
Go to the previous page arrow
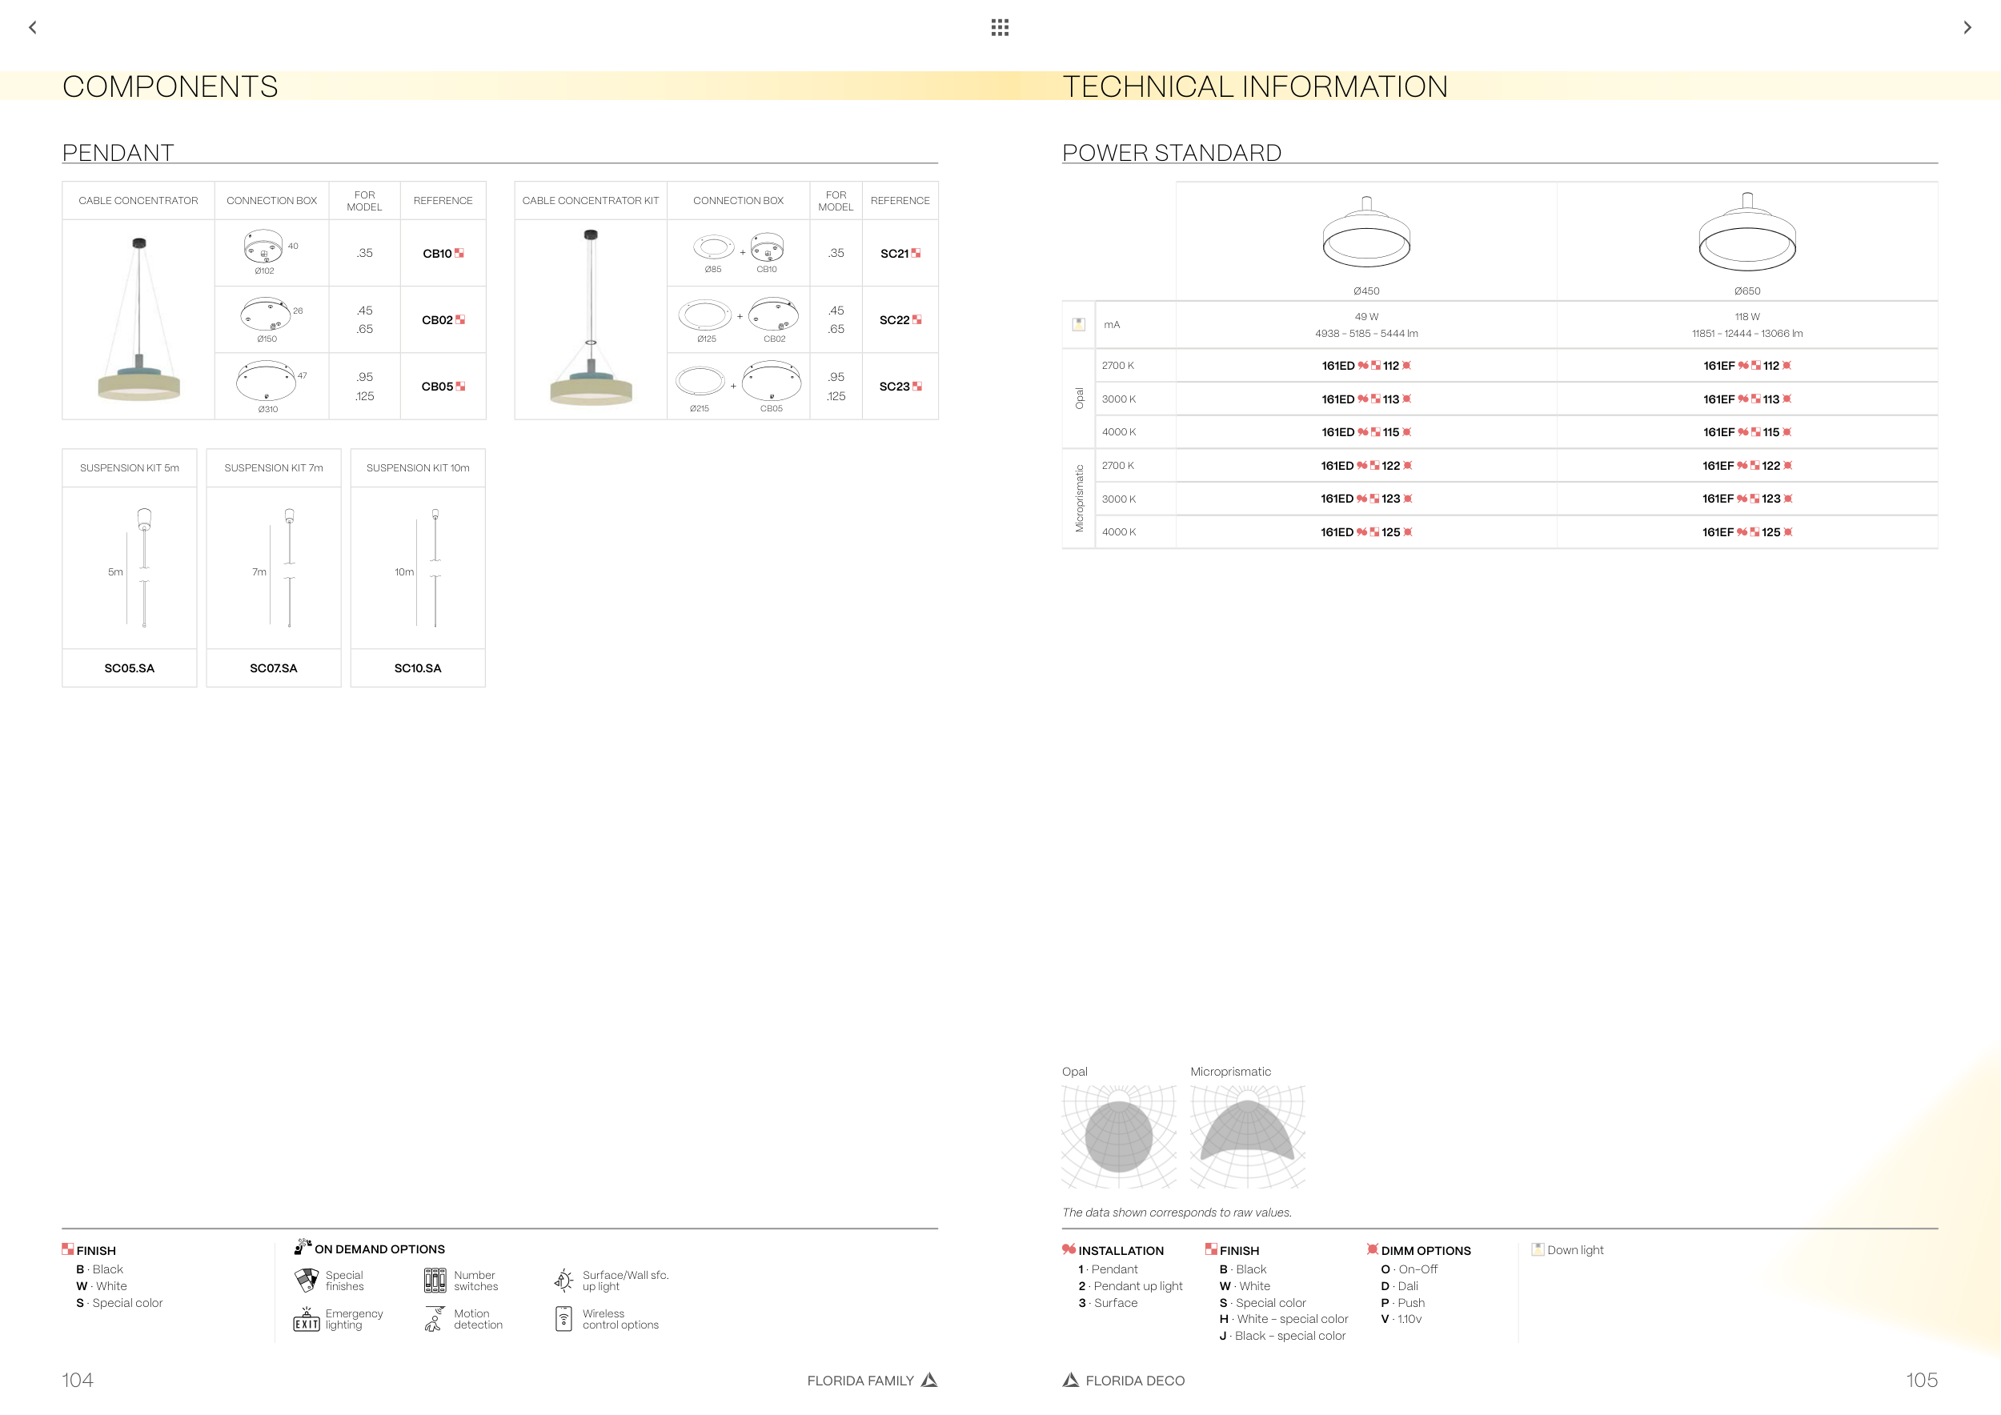[33, 28]
